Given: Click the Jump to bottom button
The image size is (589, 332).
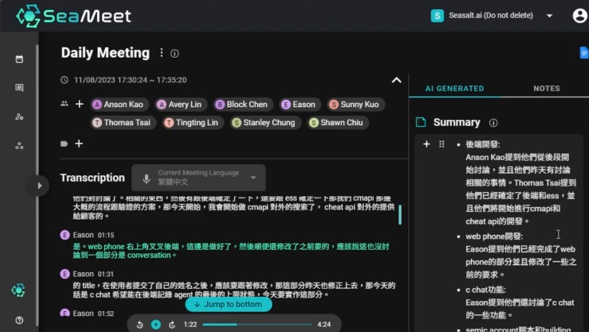Looking at the screenshot, I should point(229,304).
